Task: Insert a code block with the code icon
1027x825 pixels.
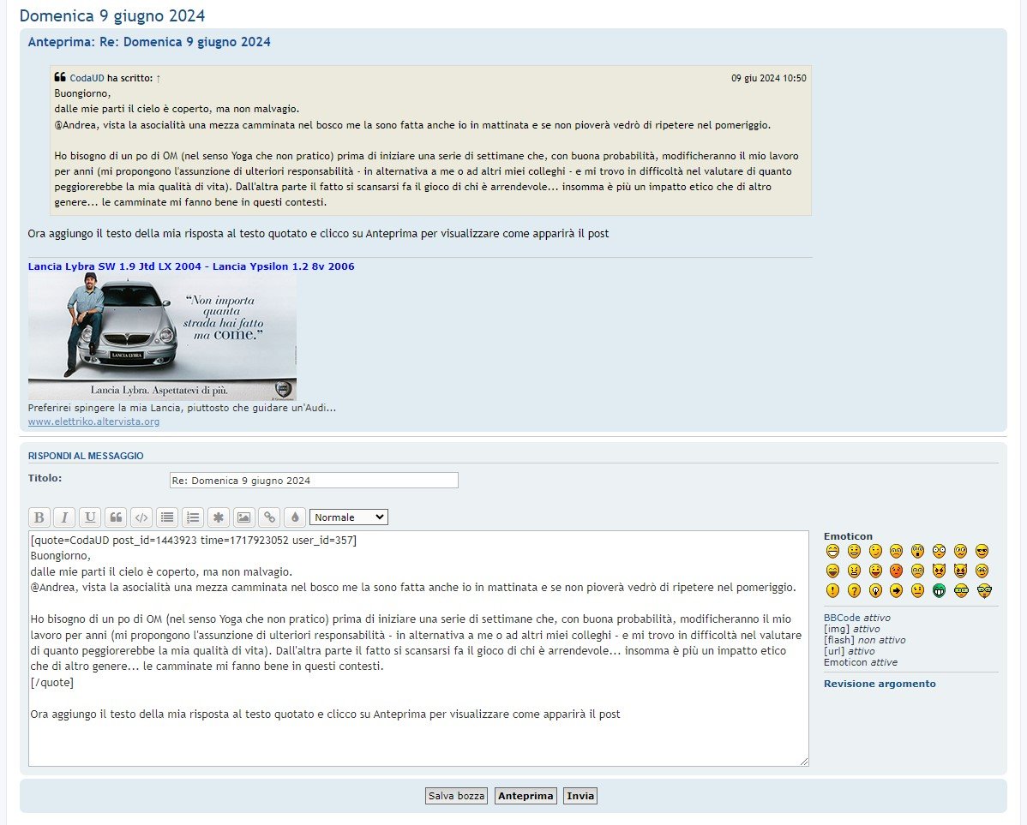Action: click(141, 517)
